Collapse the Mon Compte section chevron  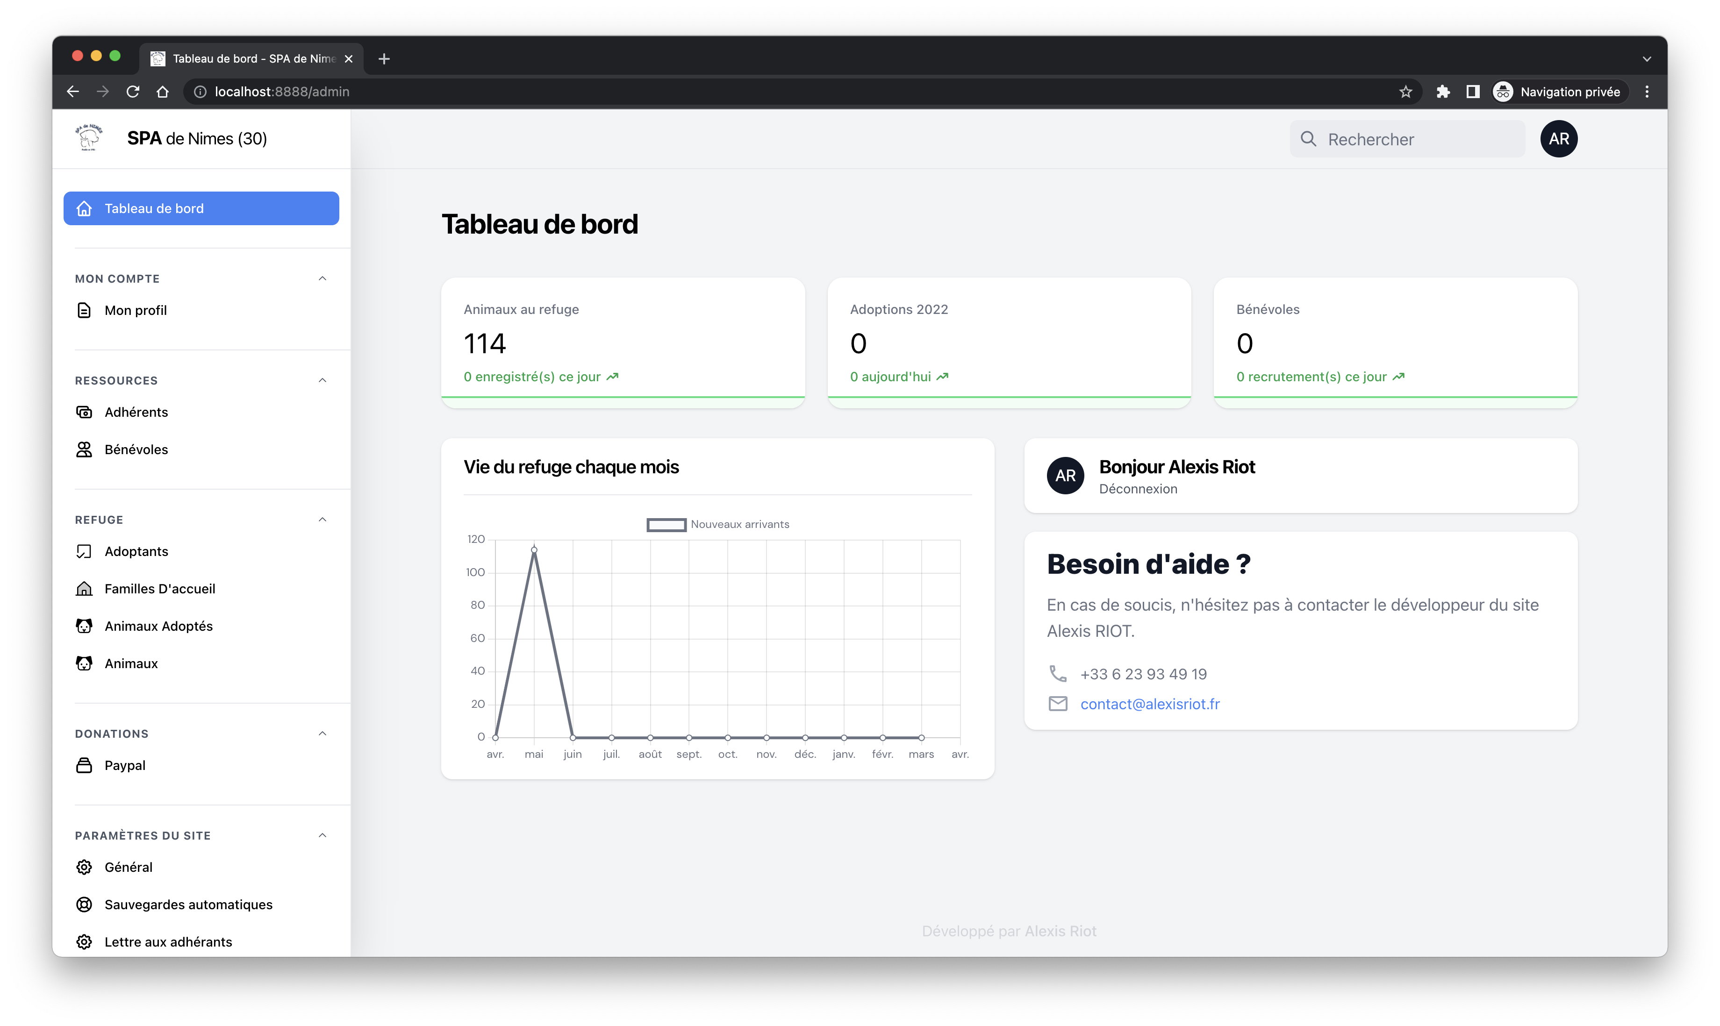tap(322, 278)
